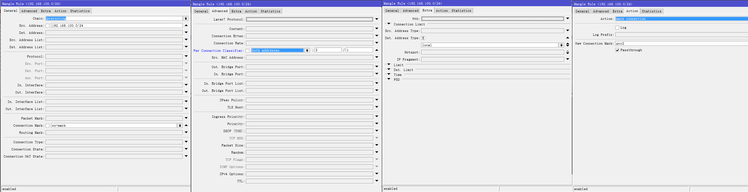Collapse the Per Connection Classifier arrow
The height and width of the screenshot is (192, 748).
tap(377, 50)
